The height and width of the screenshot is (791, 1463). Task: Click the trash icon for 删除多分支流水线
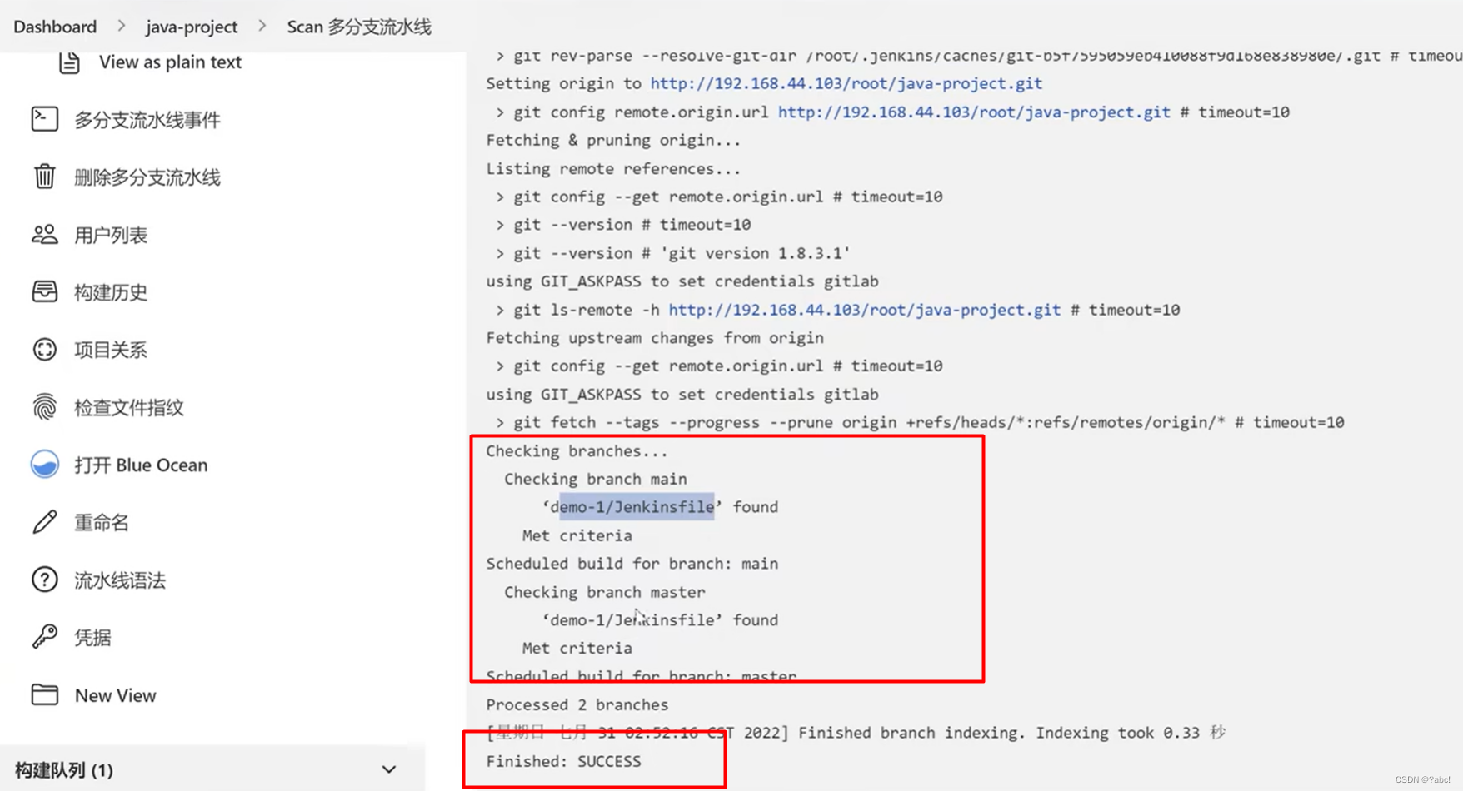pos(45,177)
